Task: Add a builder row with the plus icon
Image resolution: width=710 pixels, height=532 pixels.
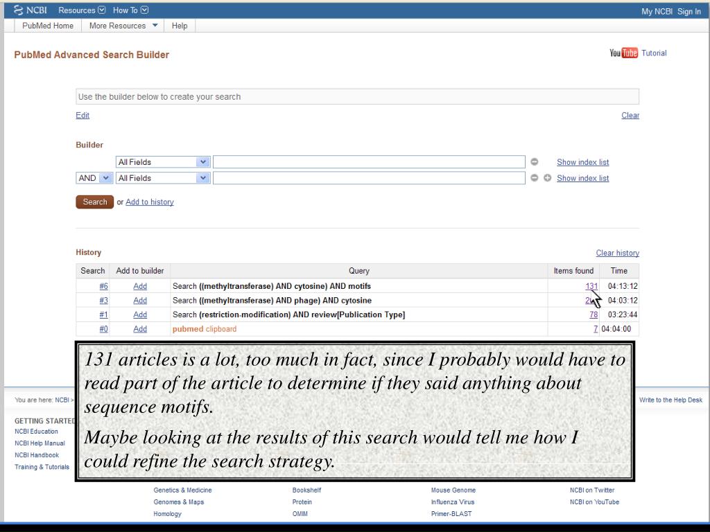Action: pyautogui.click(x=548, y=178)
